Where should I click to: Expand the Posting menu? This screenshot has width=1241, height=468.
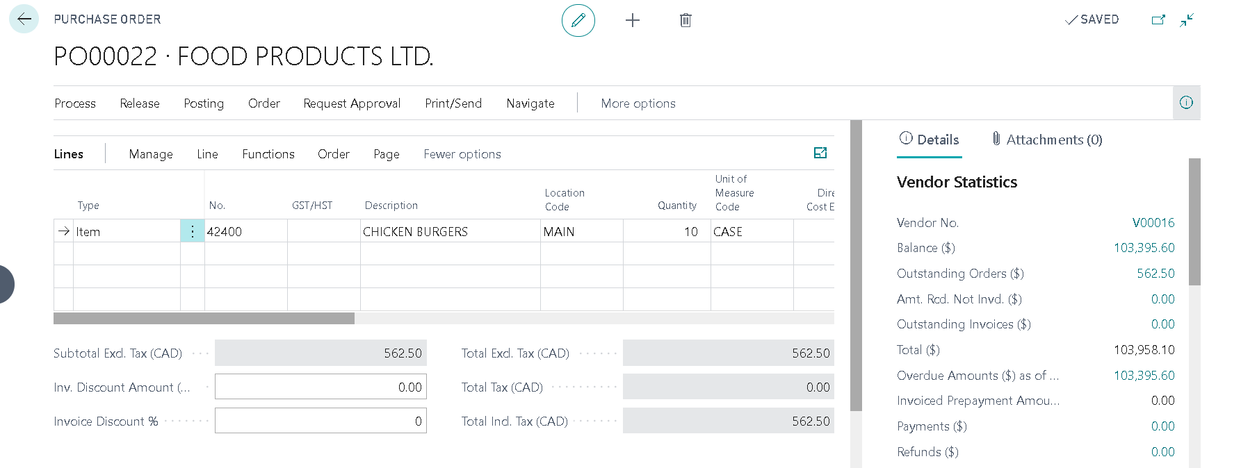pos(204,103)
